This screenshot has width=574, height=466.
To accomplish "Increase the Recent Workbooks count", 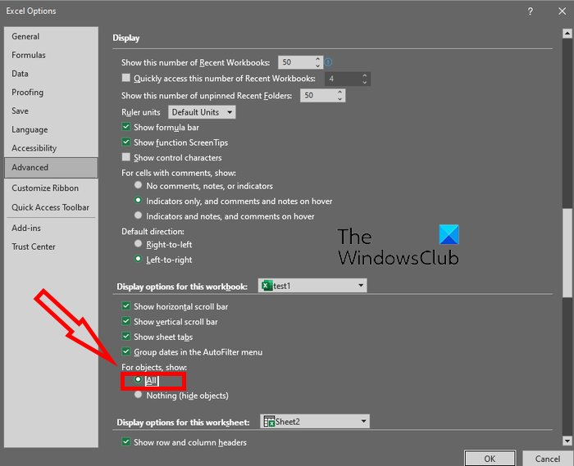I will [x=318, y=59].
